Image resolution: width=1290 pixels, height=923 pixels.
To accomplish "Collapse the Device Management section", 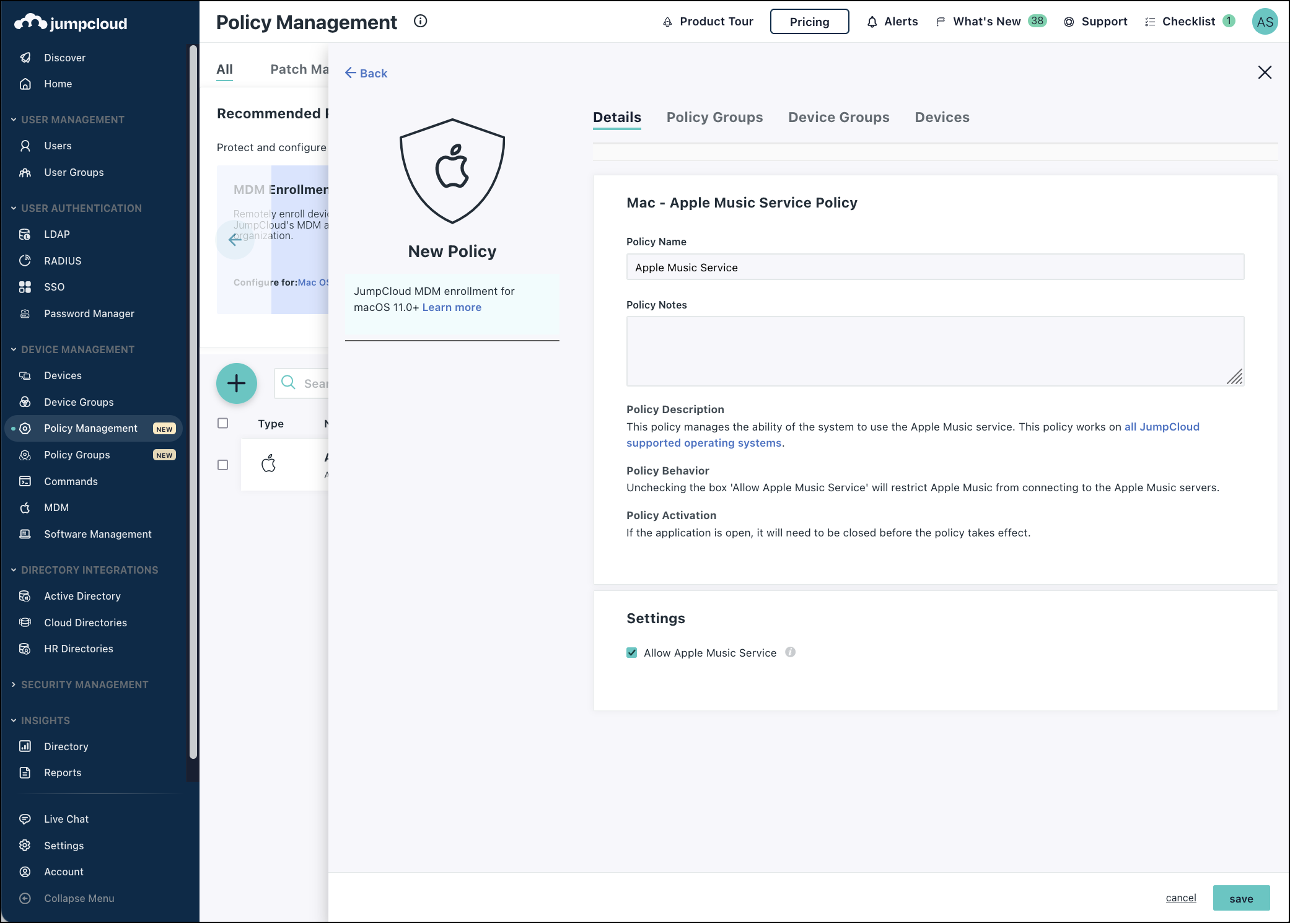I will pos(14,349).
